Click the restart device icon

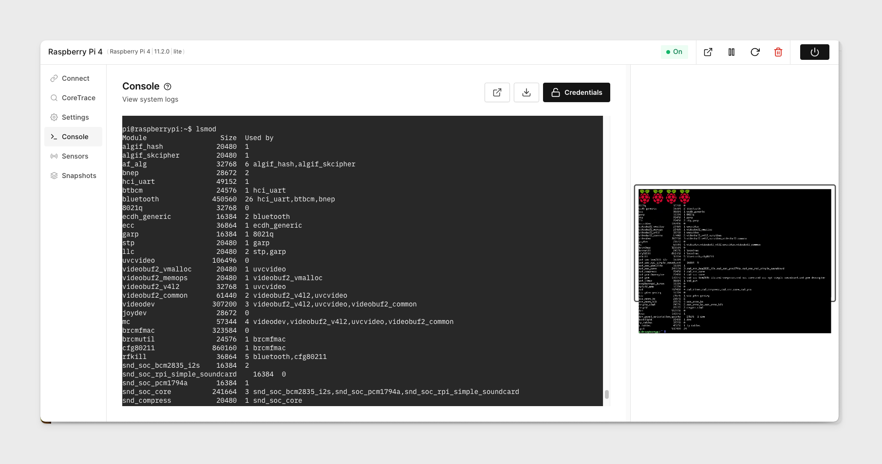[x=755, y=52]
